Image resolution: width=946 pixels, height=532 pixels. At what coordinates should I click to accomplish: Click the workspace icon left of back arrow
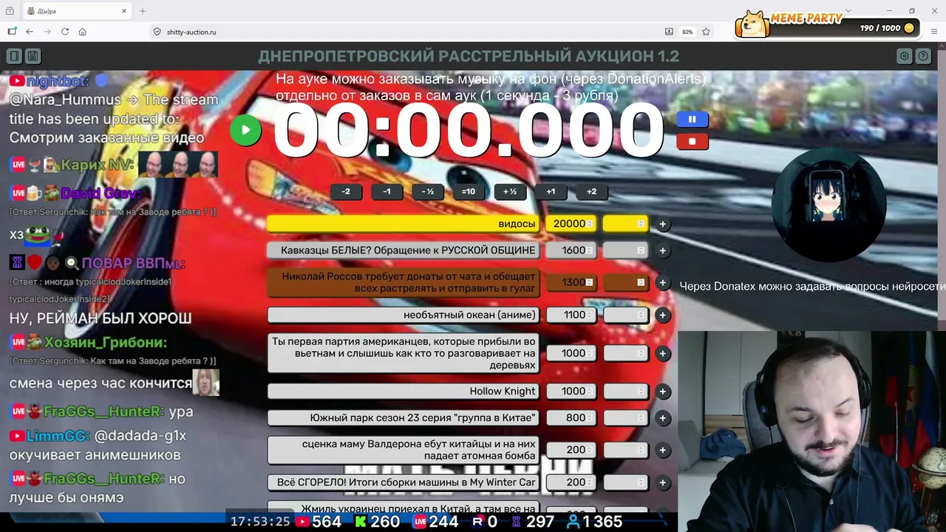12,32
